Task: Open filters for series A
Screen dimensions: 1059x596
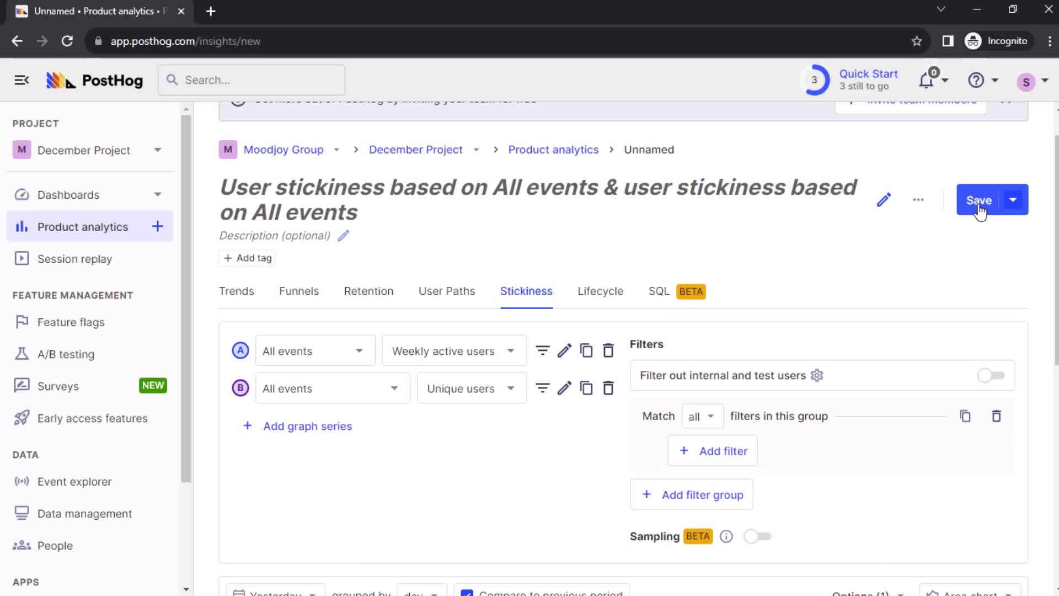Action: pos(543,351)
